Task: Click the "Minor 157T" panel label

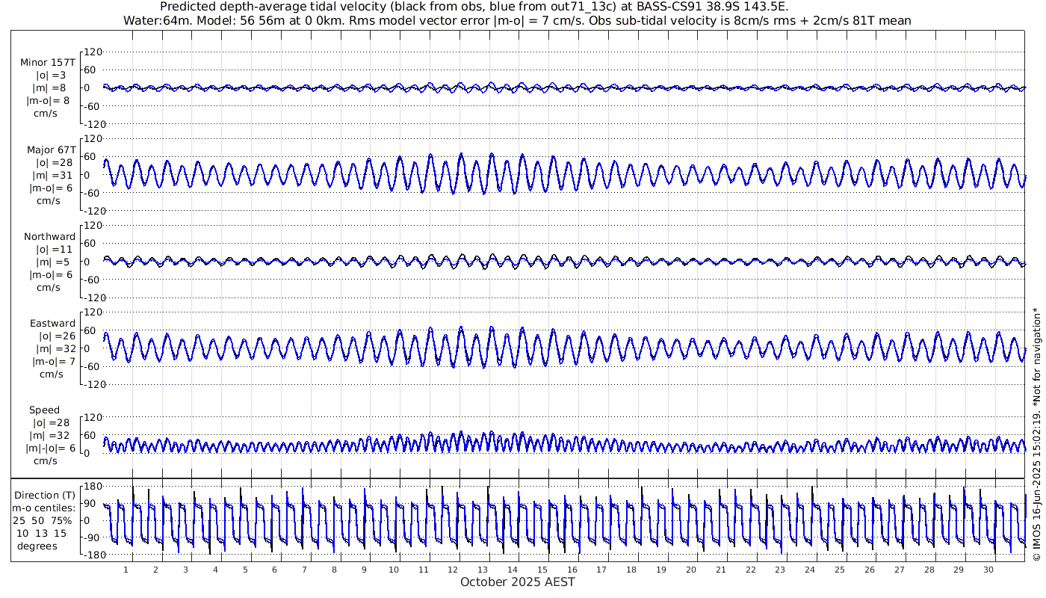Action: pyautogui.click(x=48, y=63)
